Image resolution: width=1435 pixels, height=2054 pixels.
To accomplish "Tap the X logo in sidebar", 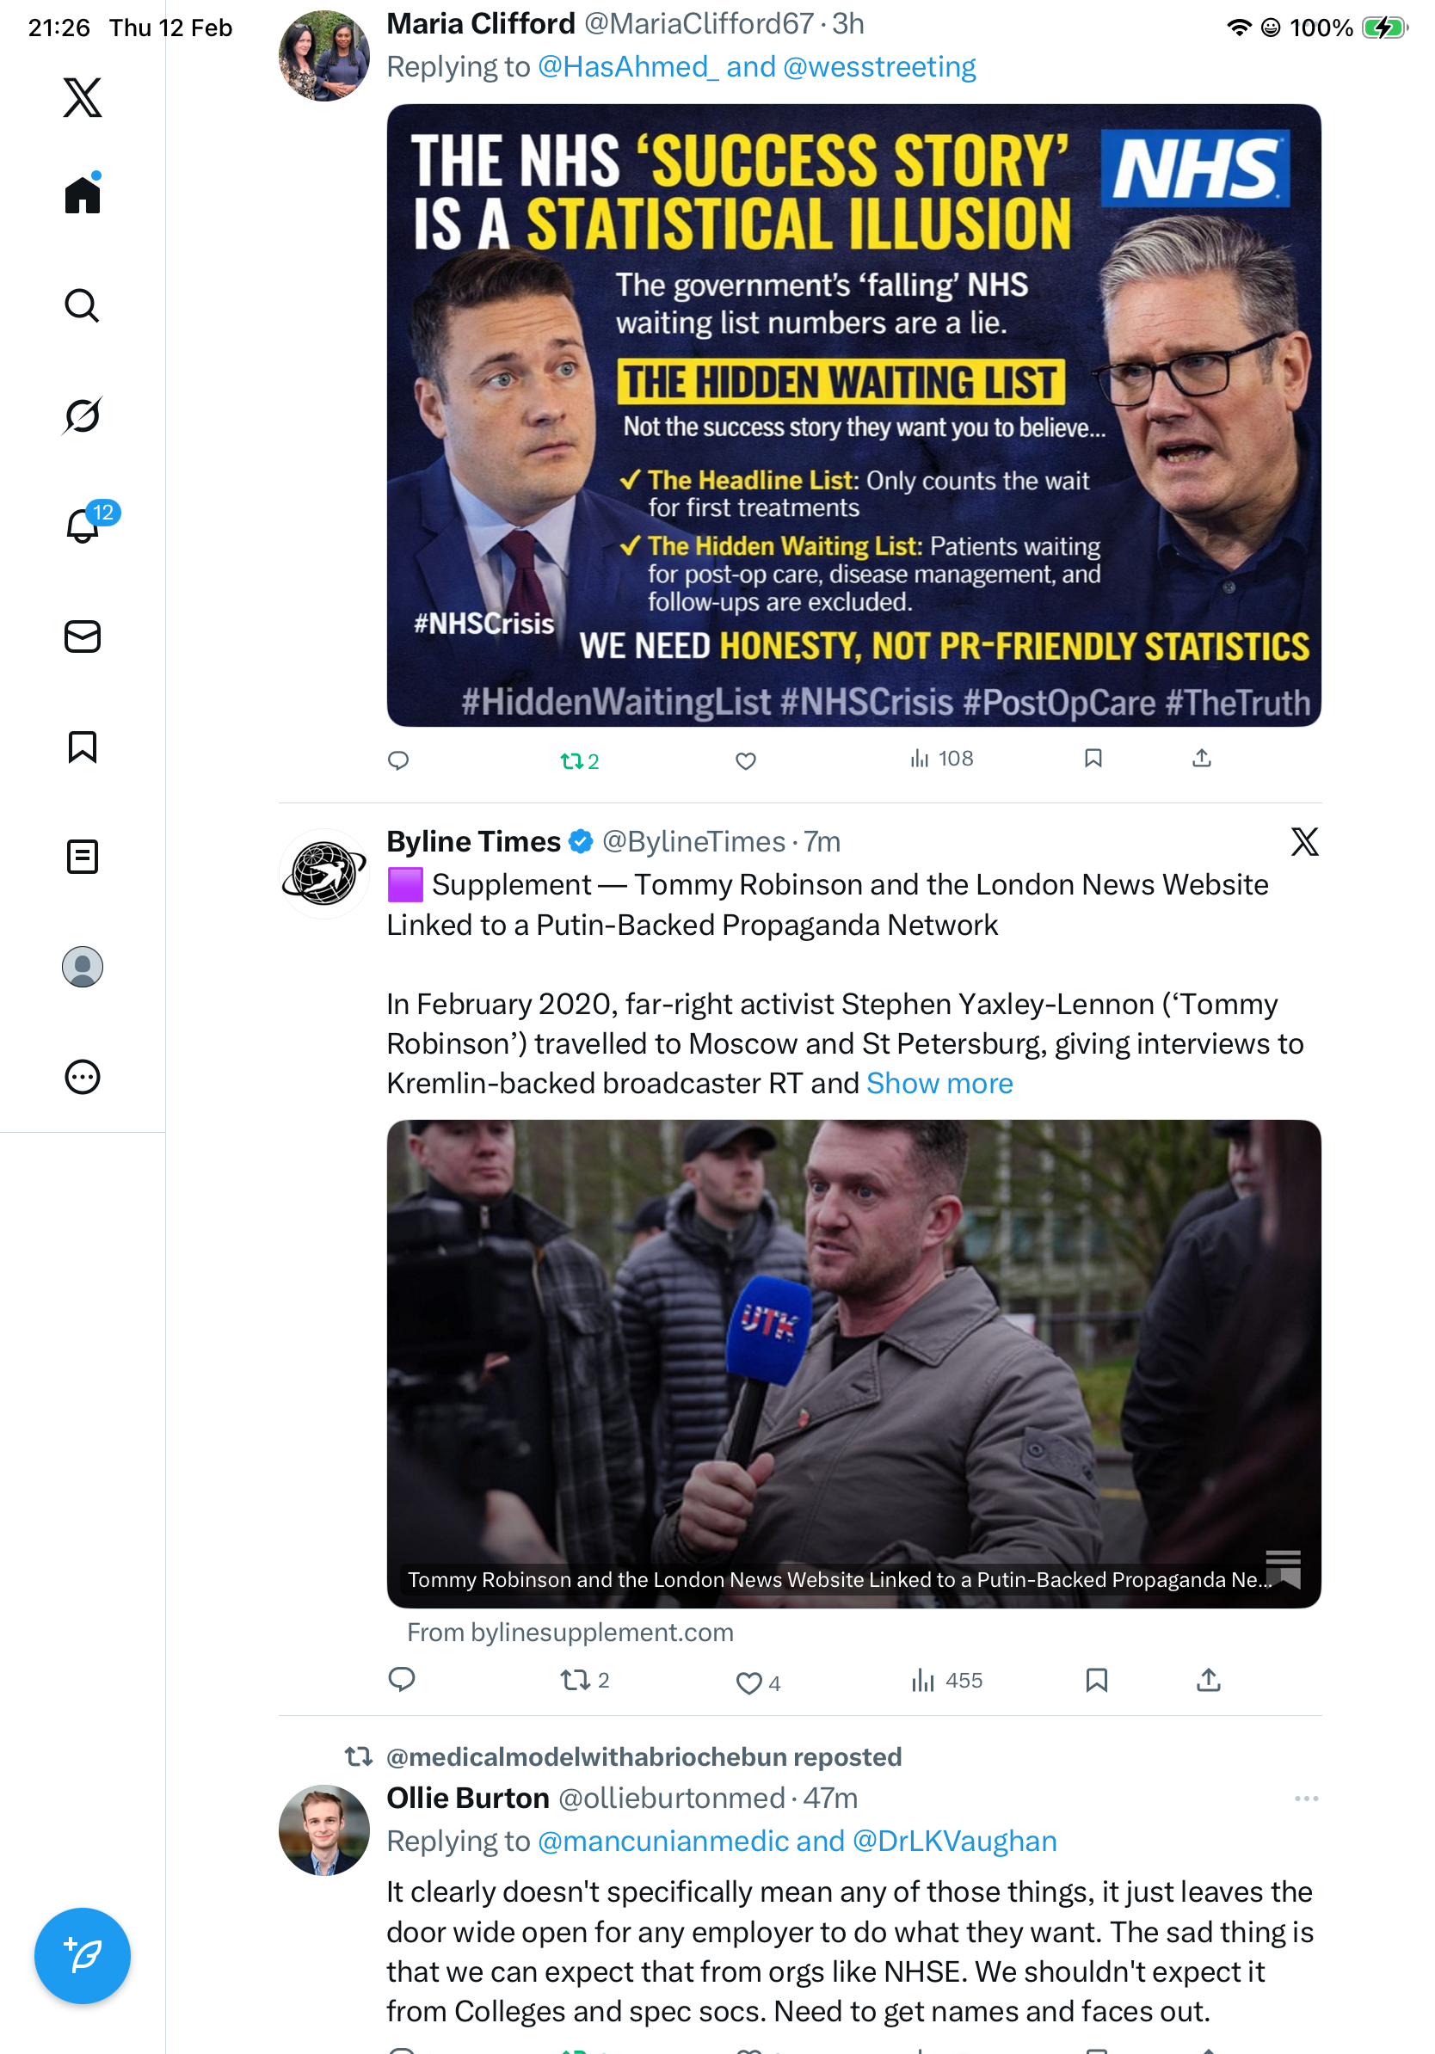I will point(82,96).
